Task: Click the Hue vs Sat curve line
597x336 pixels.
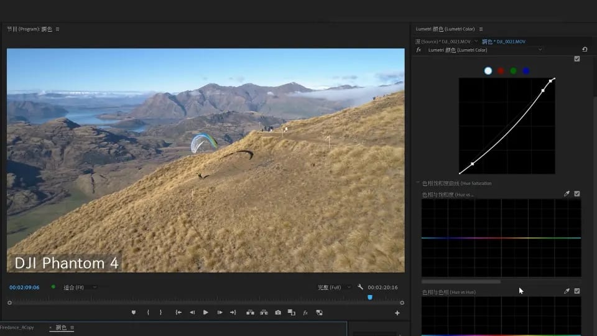Action: [x=501, y=238]
